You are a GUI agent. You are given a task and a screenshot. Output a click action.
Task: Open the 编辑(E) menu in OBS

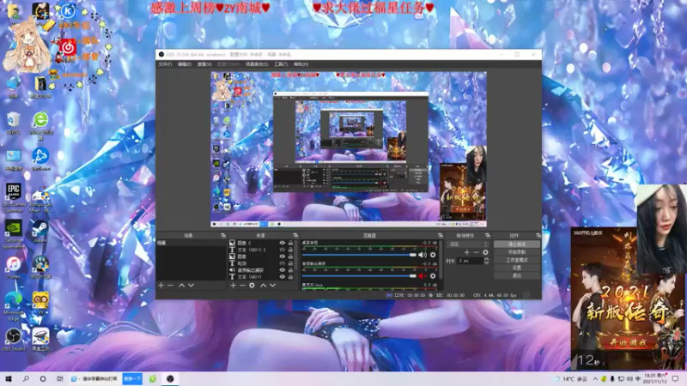tap(185, 64)
